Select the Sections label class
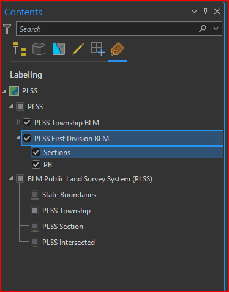Image resolution: width=229 pixels, height=292 pixels. tap(57, 153)
